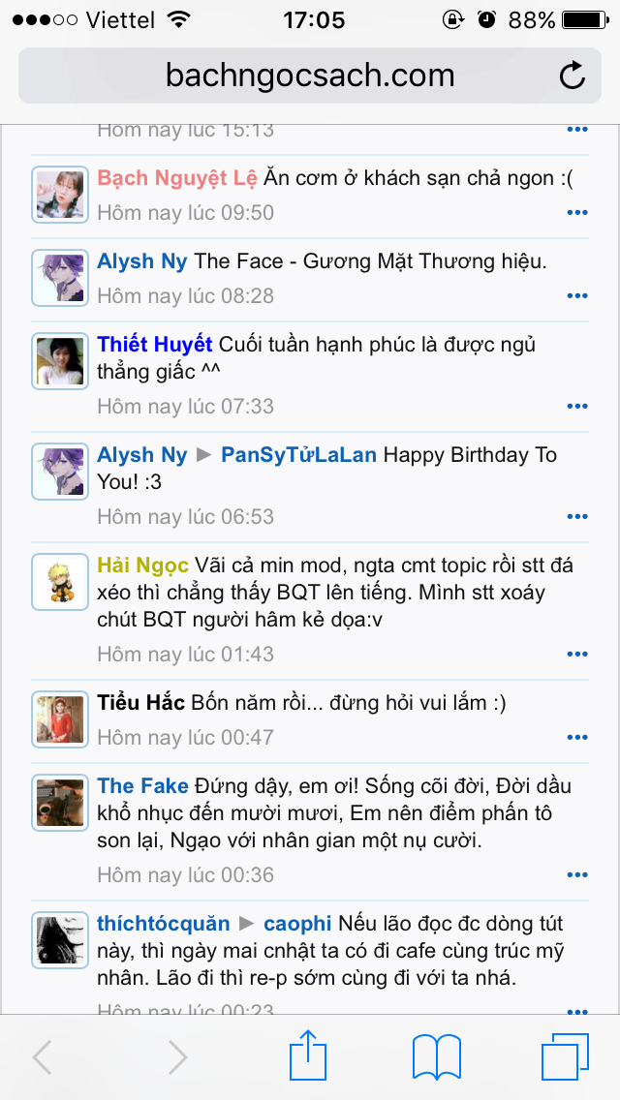The height and width of the screenshot is (1100, 620).
Task: Expand options menu for 01:43 post
Action: tap(577, 656)
